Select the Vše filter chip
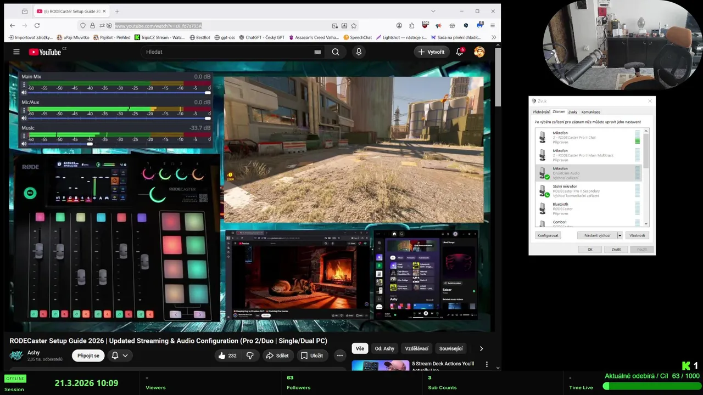This screenshot has width=703, height=395. 360,348
